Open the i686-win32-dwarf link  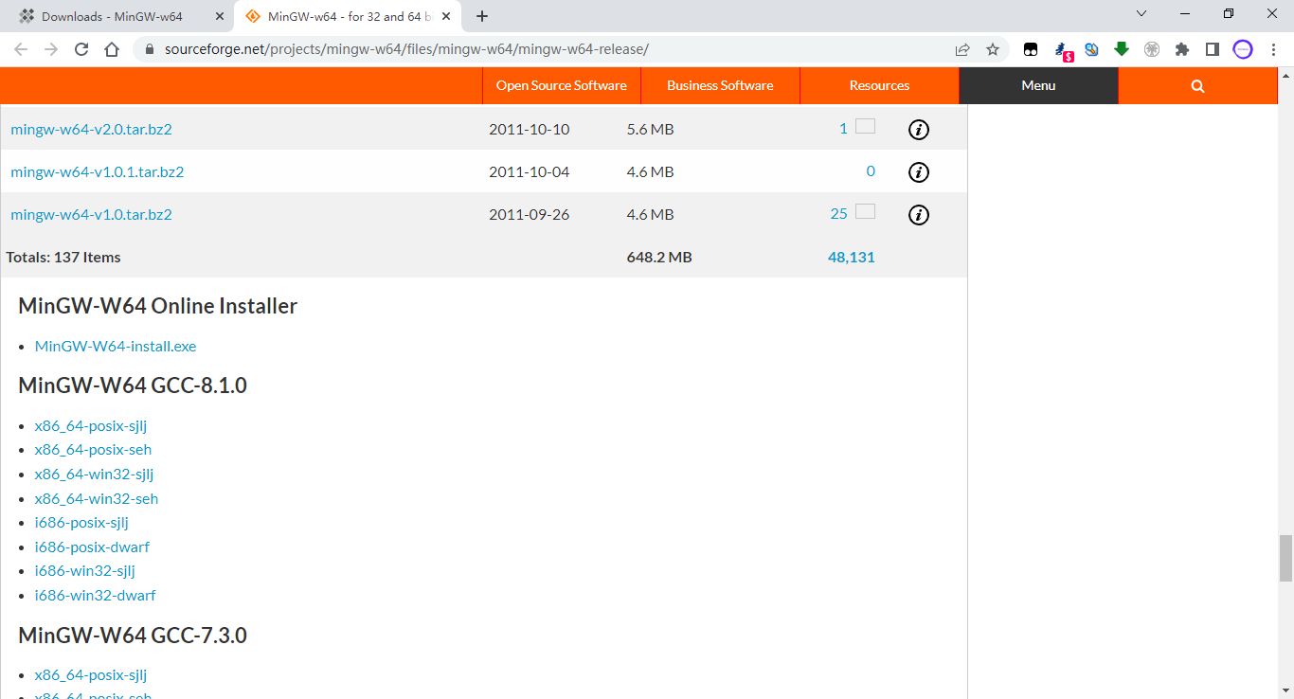pyautogui.click(x=96, y=595)
